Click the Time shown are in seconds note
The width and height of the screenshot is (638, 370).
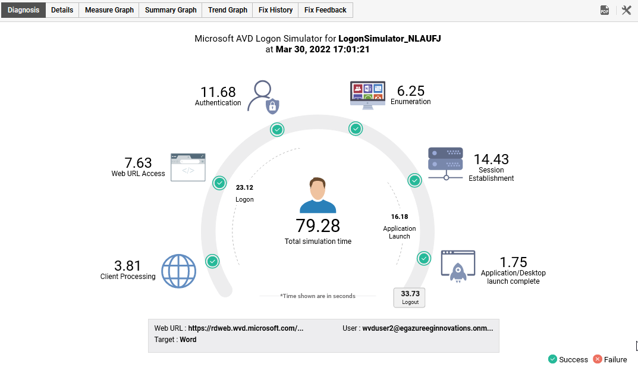click(x=318, y=296)
